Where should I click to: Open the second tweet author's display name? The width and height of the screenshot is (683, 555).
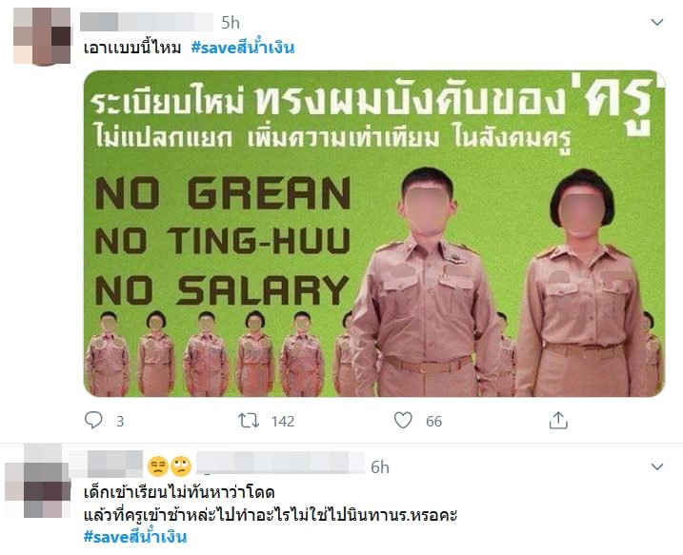click(x=106, y=466)
